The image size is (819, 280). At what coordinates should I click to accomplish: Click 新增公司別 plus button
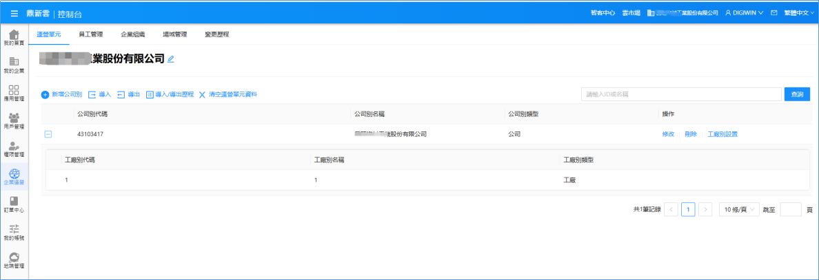(x=45, y=94)
